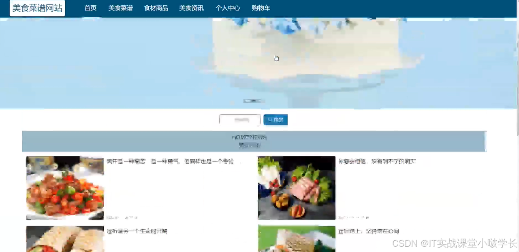Go to the 首页 menu item
Viewport: 519px width, 252px height.
(90, 8)
